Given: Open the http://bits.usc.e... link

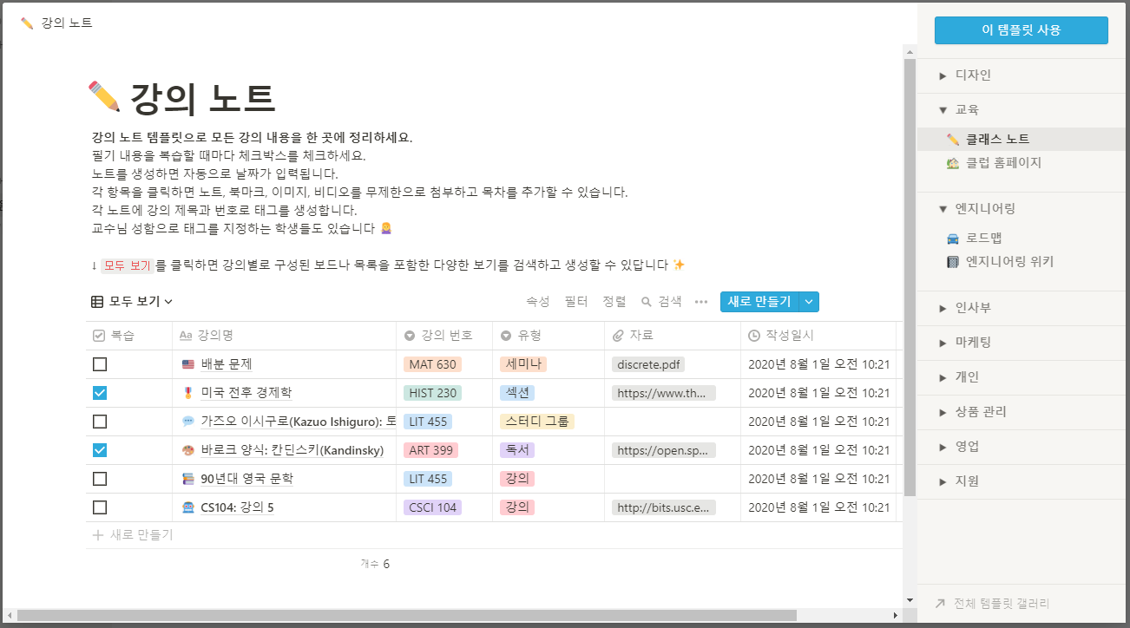Looking at the screenshot, I should click(664, 507).
